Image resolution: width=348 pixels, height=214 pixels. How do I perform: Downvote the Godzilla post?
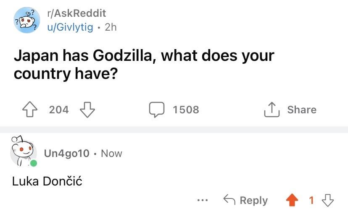[87, 110]
